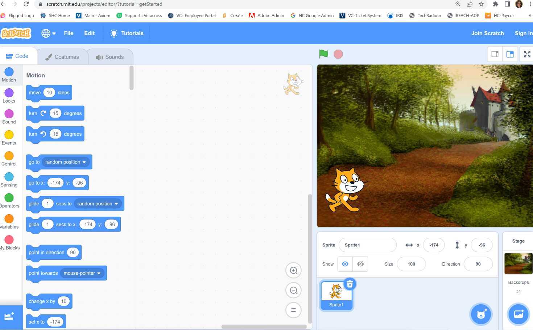Image resolution: width=533 pixels, height=330 pixels.
Task: Switch to small stage layout
Action: point(495,54)
